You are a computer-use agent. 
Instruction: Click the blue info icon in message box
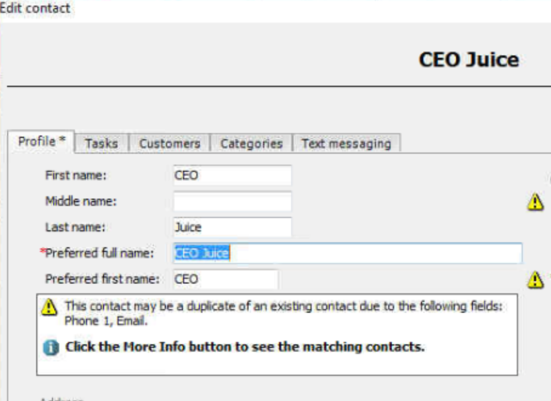tap(51, 347)
